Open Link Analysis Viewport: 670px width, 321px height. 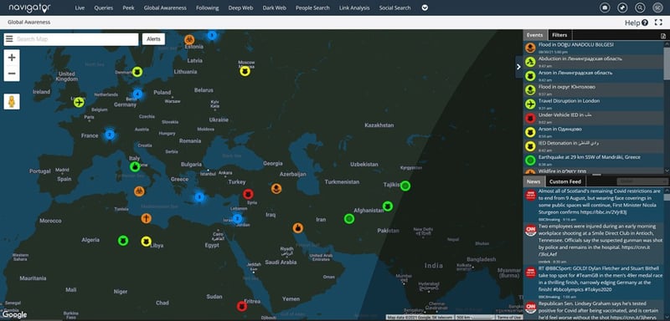click(354, 8)
